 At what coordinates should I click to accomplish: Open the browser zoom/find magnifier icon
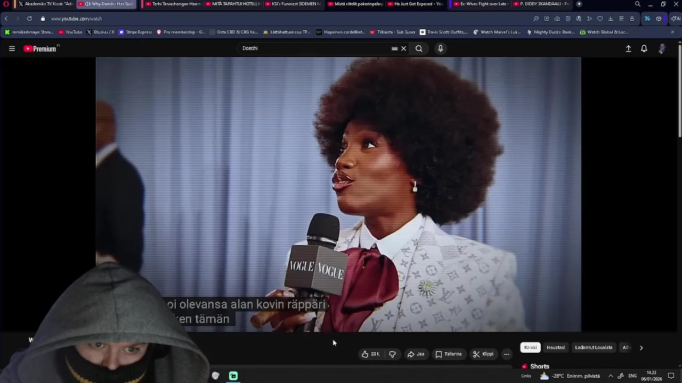(x=536, y=19)
